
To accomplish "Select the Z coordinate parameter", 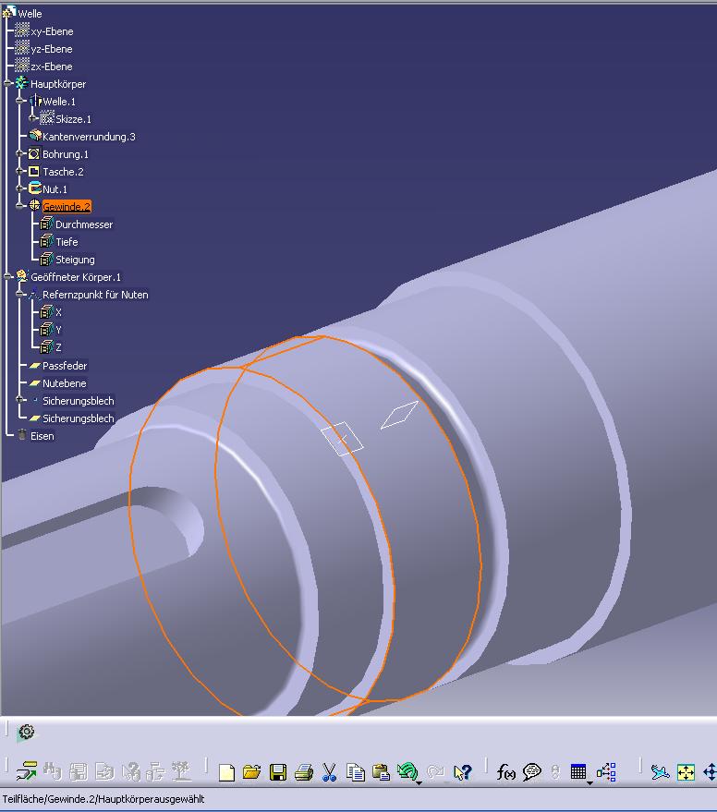I will 58,347.
